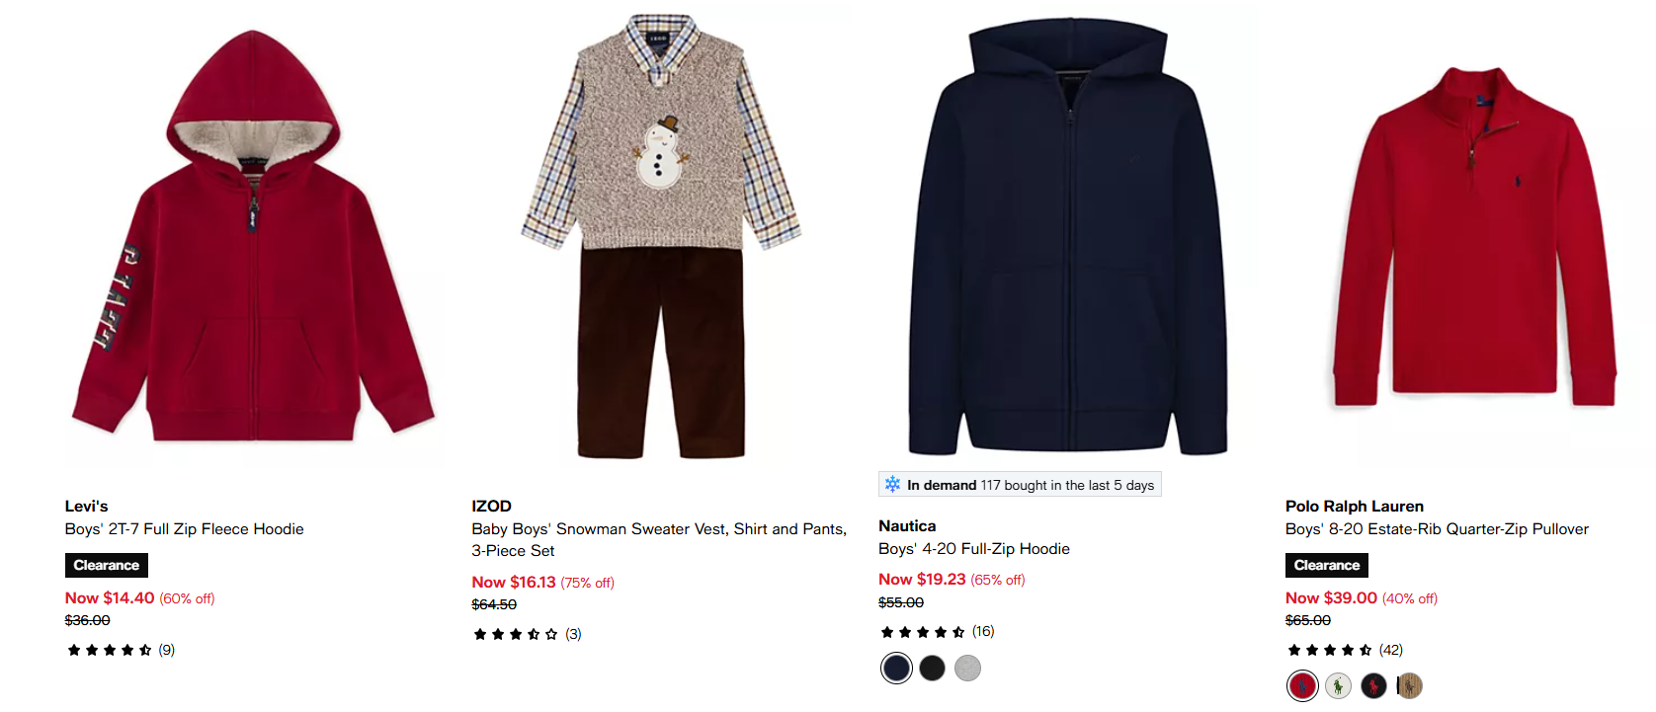Click the snowflake In demand icon
Viewport: 1656px width, 712px height.
pyautogui.click(x=892, y=485)
